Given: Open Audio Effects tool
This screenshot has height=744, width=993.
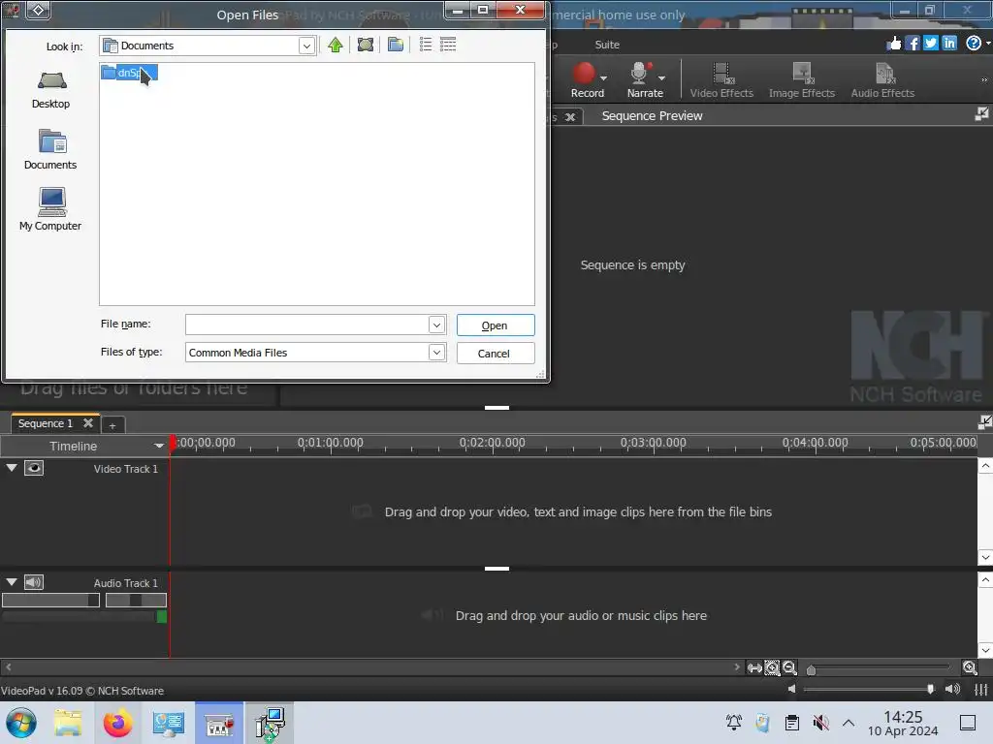Looking at the screenshot, I should pyautogui.click(x=882, y=80).
